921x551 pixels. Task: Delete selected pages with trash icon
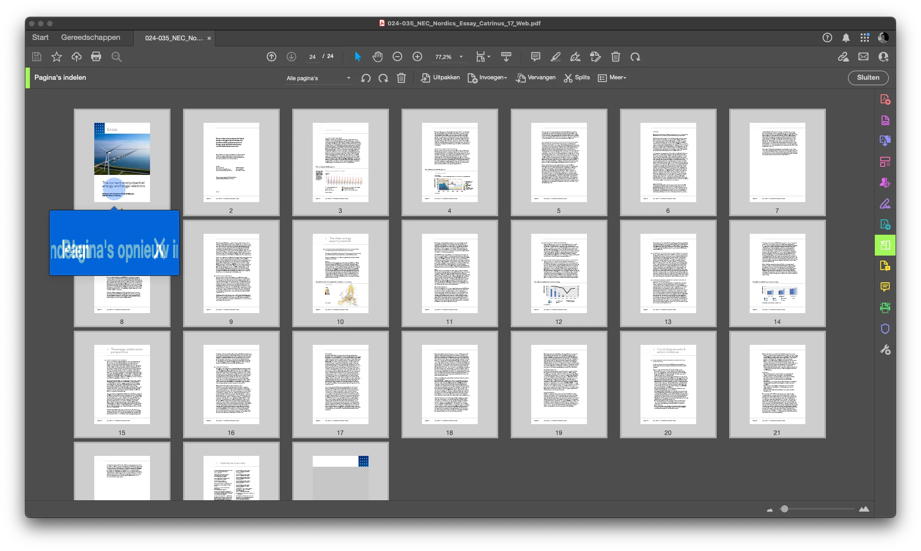pos(401,78)
